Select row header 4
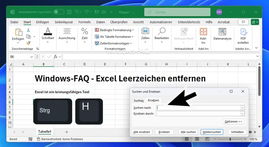The width and height of the screenshot is (269, 147). coord(10,92)
